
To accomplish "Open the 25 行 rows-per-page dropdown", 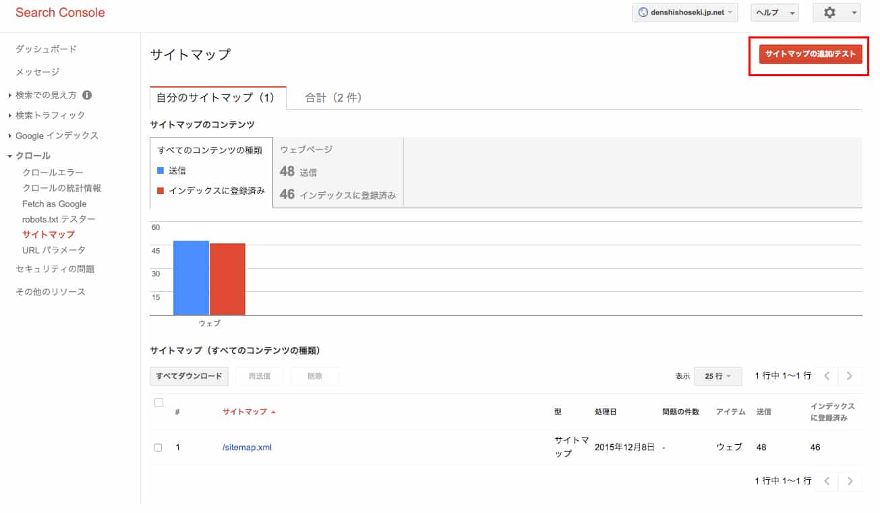I will pyautogui.click(x=717, y=376).
